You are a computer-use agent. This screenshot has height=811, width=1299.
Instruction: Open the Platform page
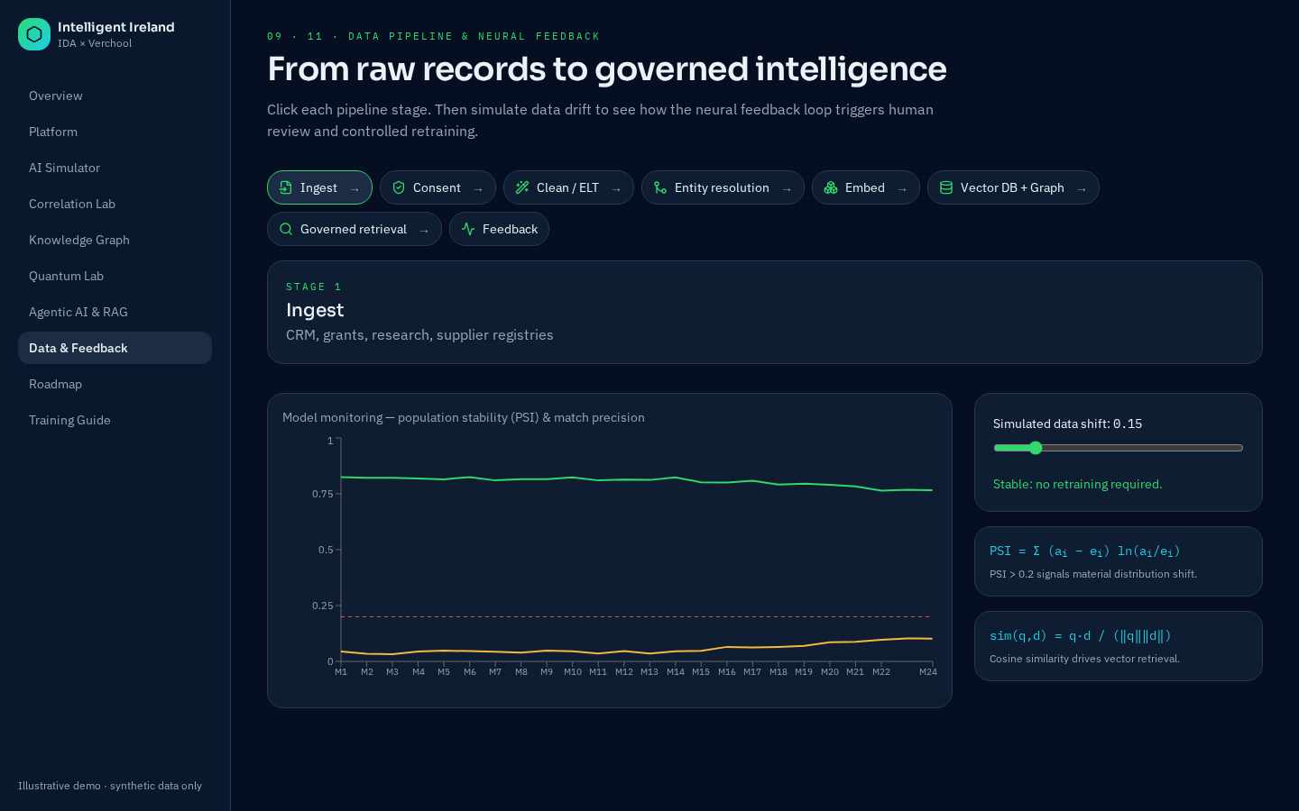pyautogui.click(x=115, y=132)
